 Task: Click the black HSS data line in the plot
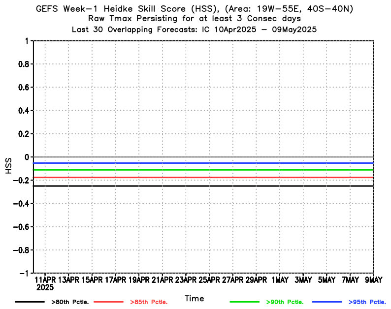click(x=203, y=186)
